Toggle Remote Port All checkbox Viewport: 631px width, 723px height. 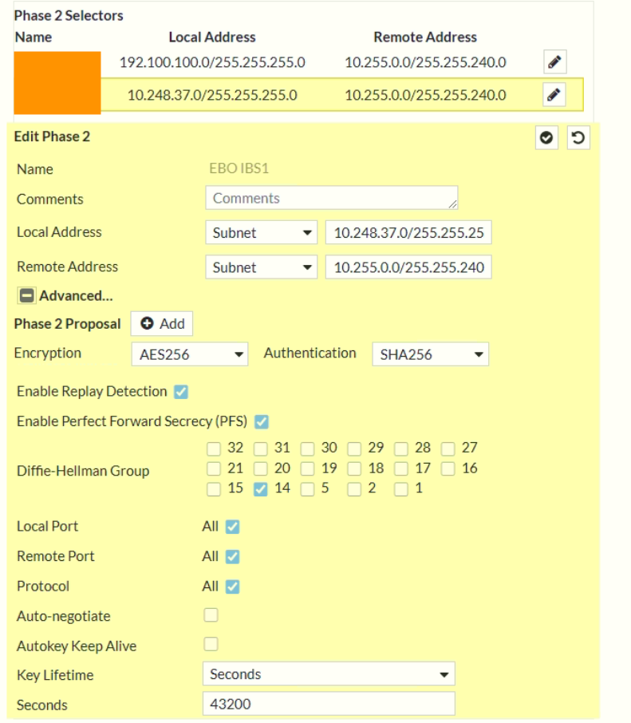tap(232, 556)
